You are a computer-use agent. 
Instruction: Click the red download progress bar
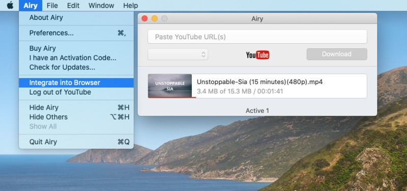[172, 97]
